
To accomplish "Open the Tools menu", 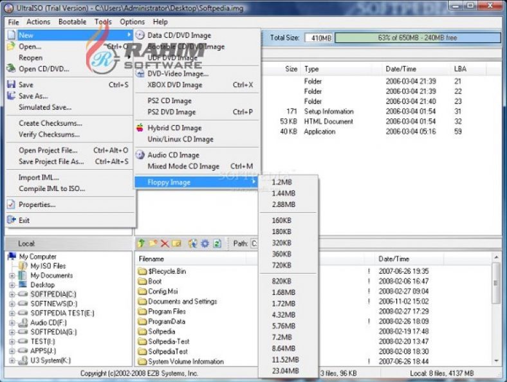I will (x=103, y=22).
